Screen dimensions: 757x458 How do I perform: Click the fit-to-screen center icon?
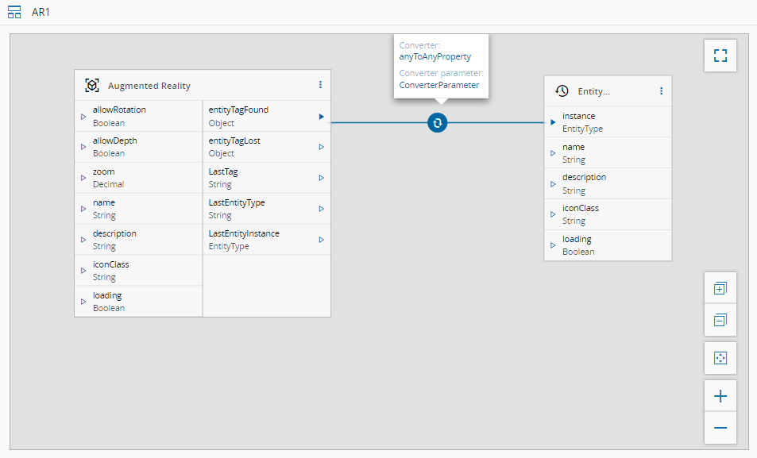click(720, 358)
